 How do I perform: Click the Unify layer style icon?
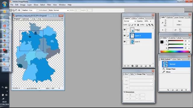tap(152, 25)
